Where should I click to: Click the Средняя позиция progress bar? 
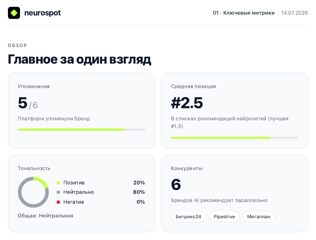[x=235, y=138]
